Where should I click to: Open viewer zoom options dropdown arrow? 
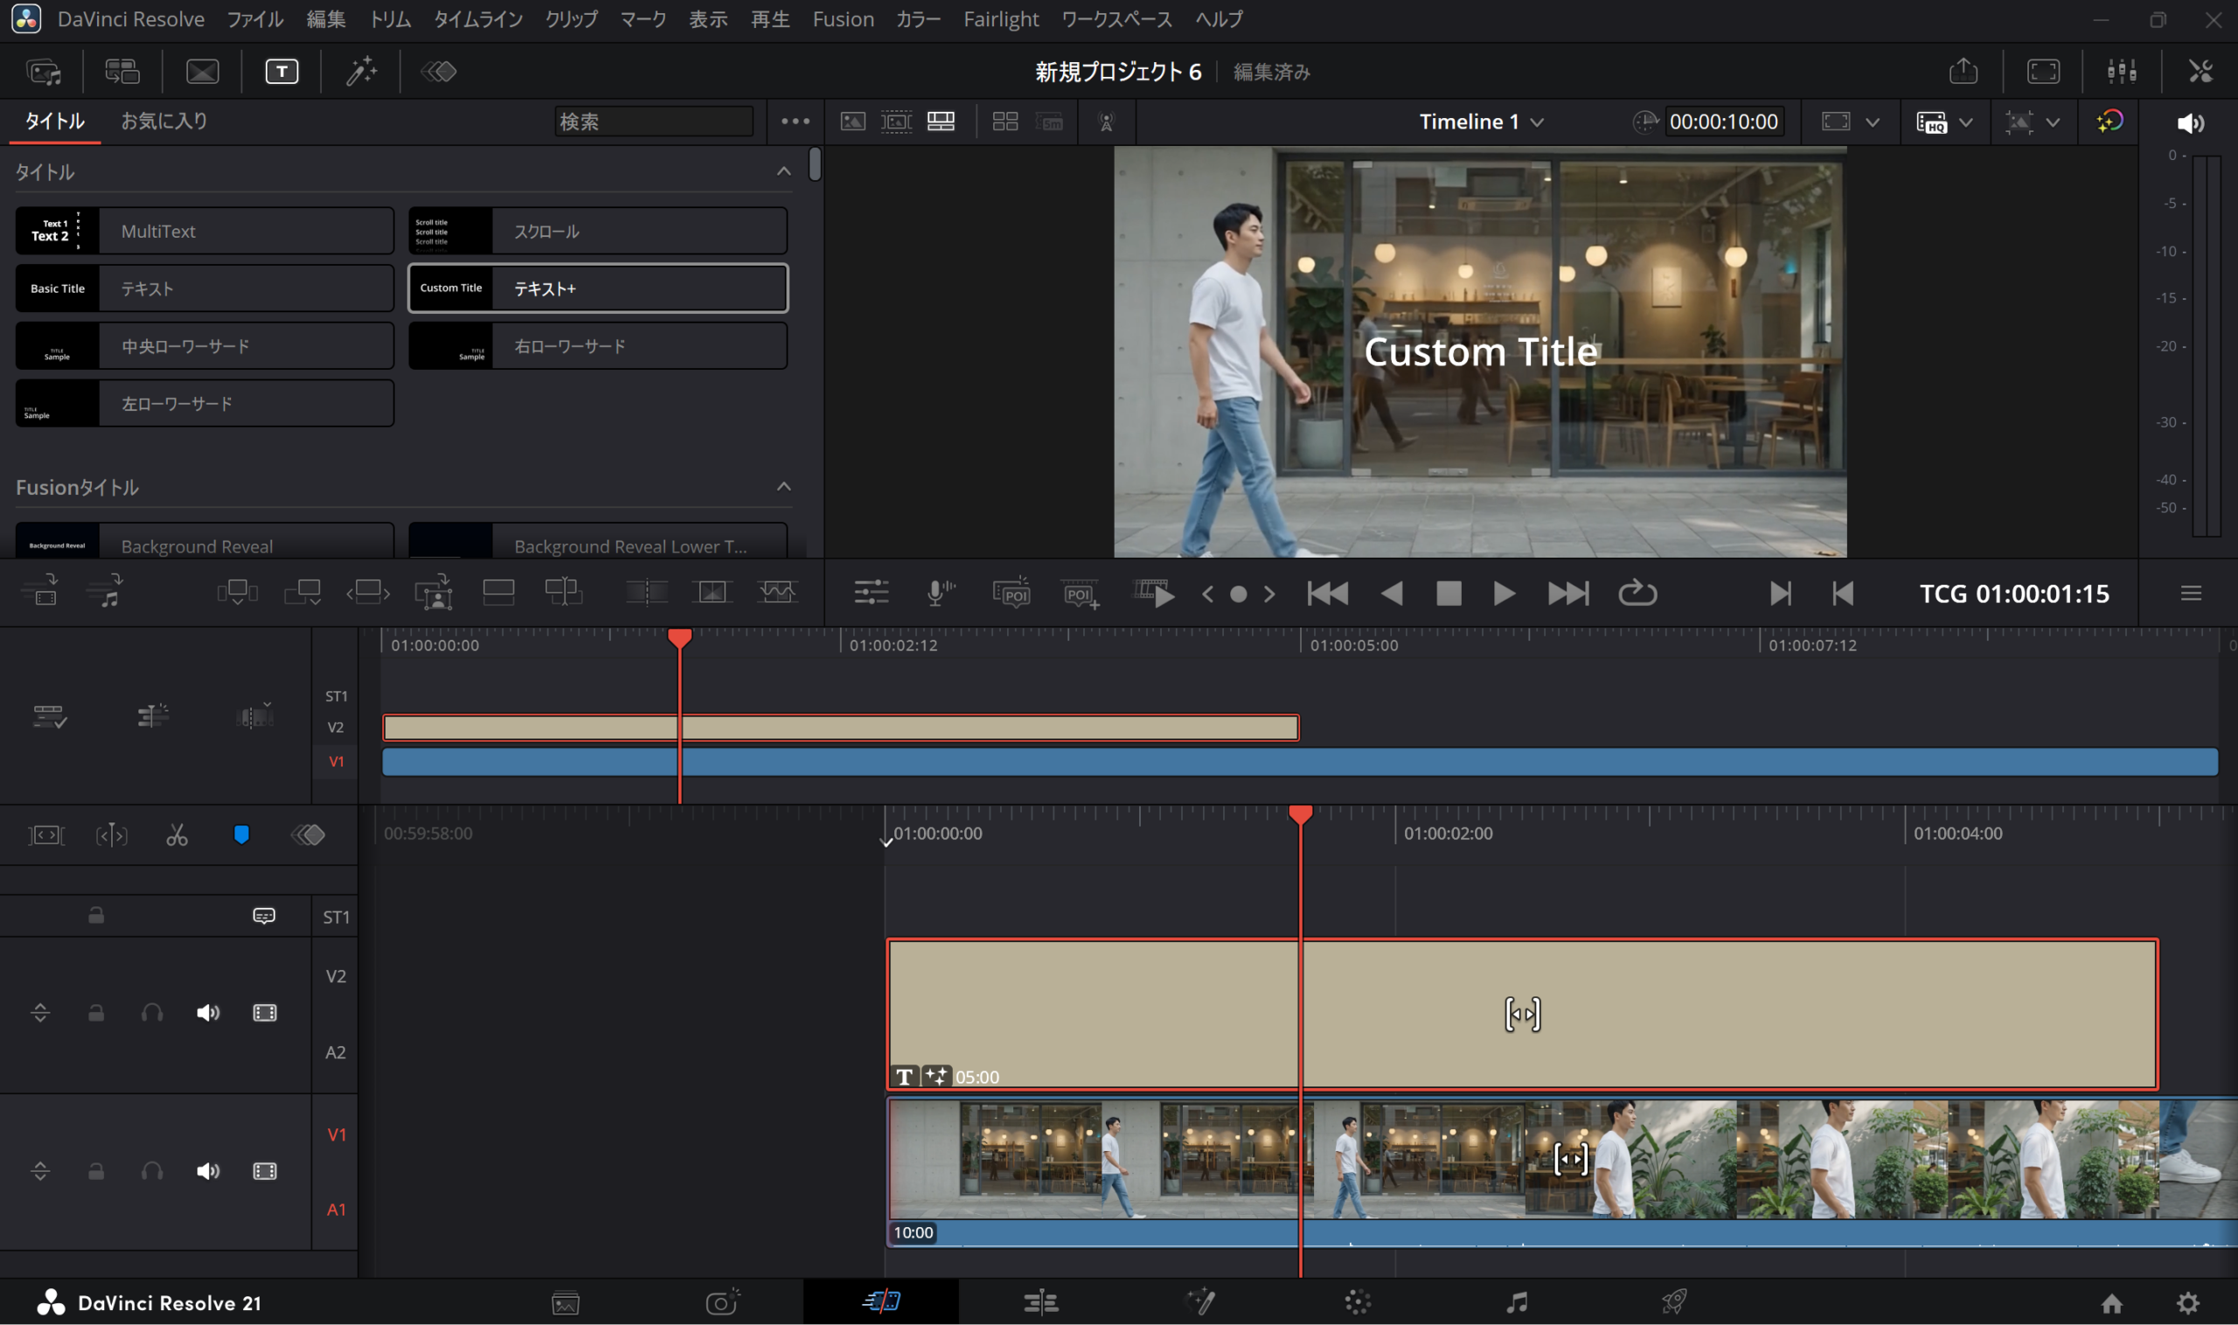point(1873,122)
